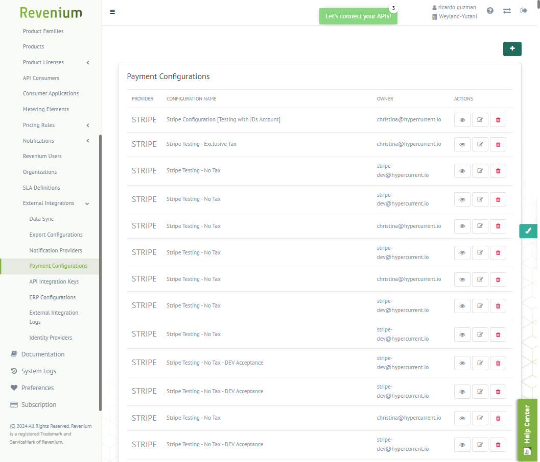Click the hamburger menu icon in header
Image resolution: width=540 pixels, height=462 pixels.
(x=112, y=12)
